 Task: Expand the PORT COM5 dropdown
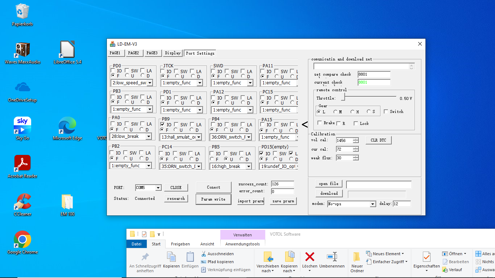158,188
